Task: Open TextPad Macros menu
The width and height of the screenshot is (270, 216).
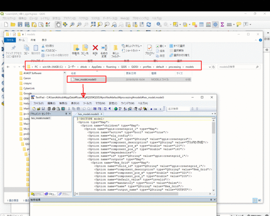Action: pos(100,103)
